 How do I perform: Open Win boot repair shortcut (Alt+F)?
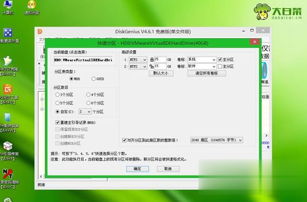(8, 151)
